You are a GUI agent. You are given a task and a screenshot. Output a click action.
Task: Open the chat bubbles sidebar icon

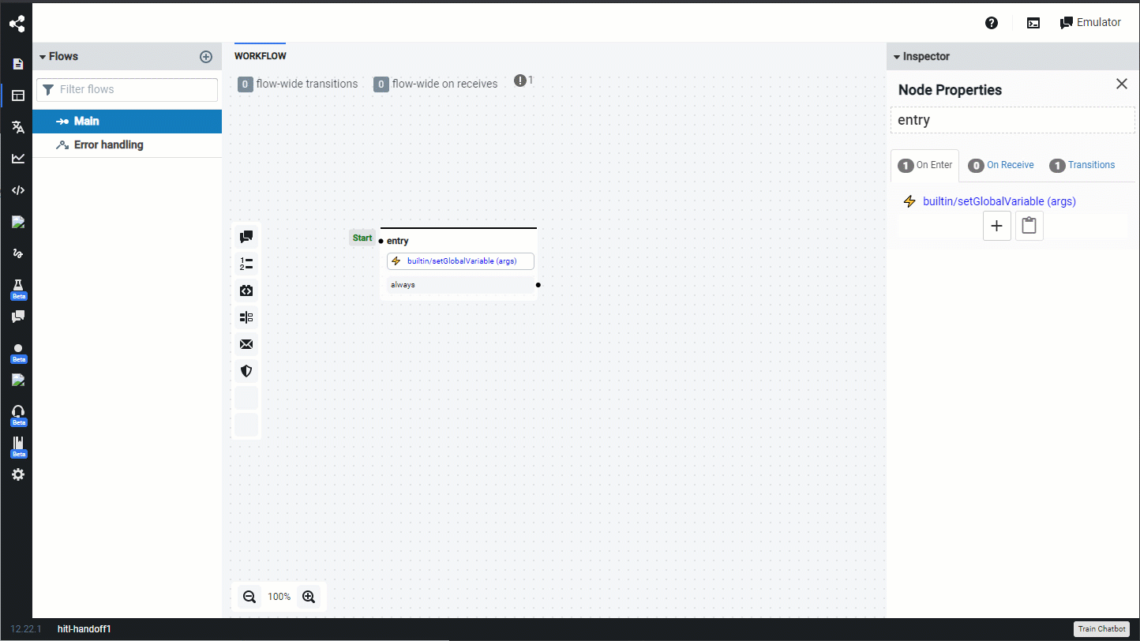pos(17,317)
